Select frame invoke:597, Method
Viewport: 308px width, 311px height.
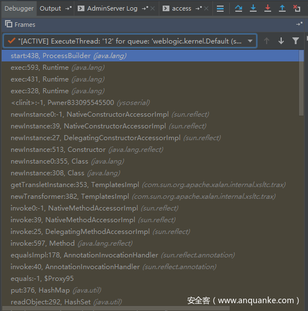click(x=150, y=243)
